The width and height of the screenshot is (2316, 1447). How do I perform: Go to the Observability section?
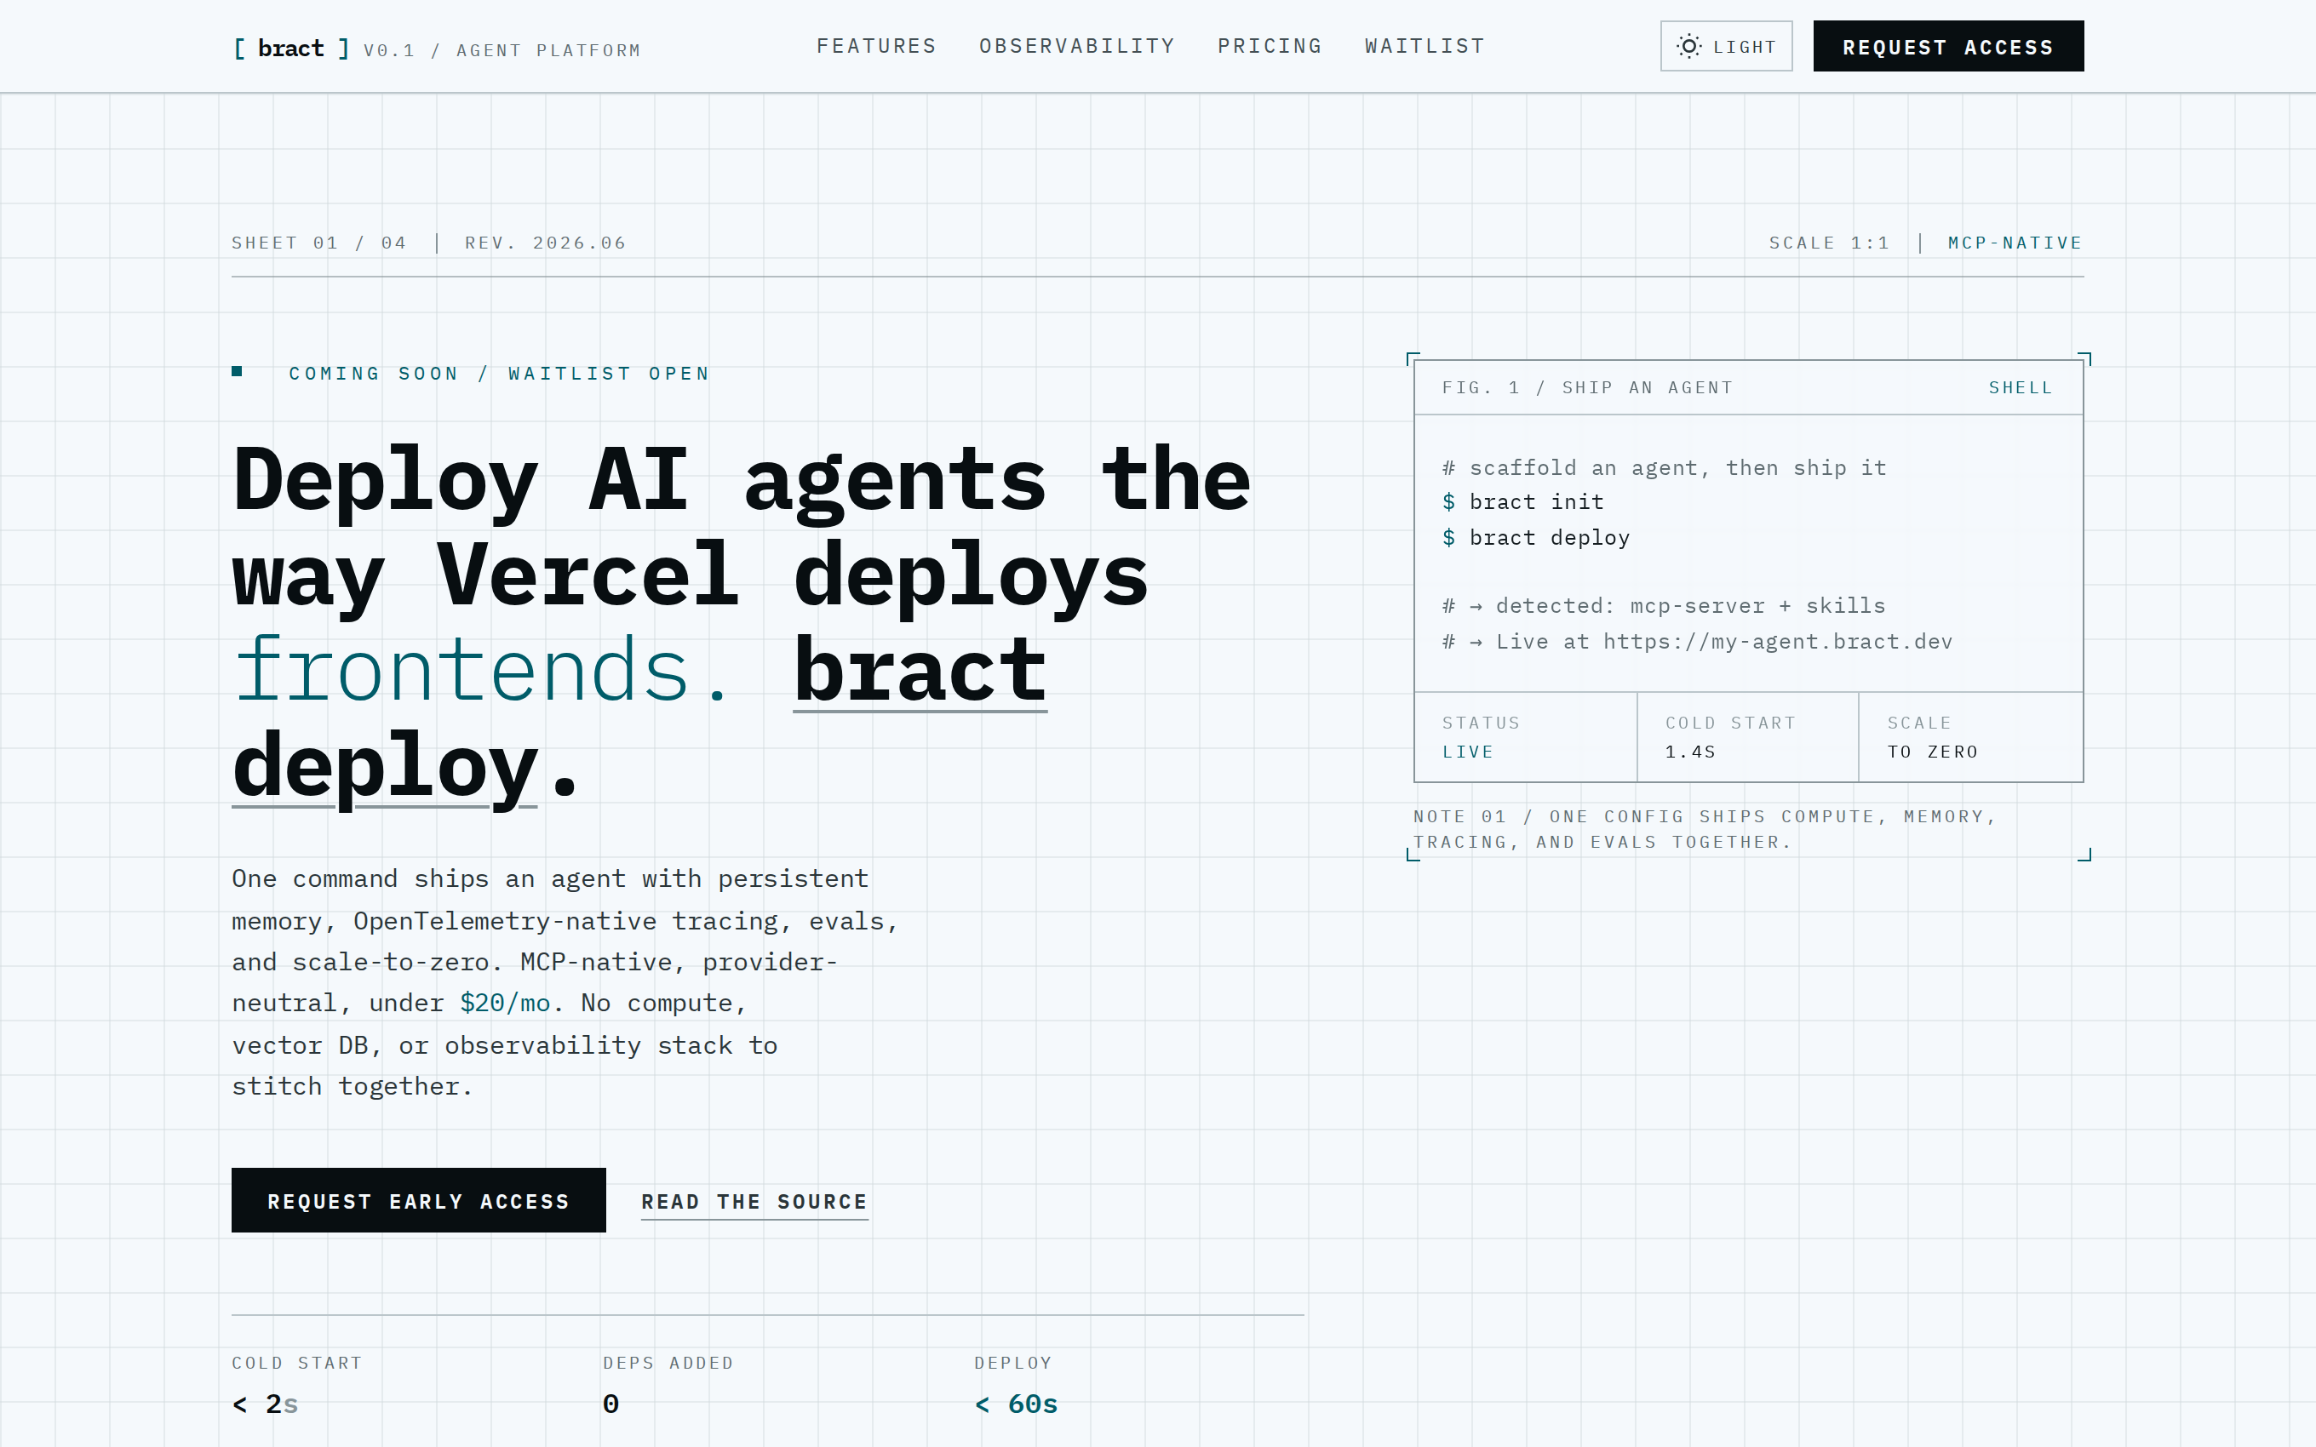(1076, 46)
